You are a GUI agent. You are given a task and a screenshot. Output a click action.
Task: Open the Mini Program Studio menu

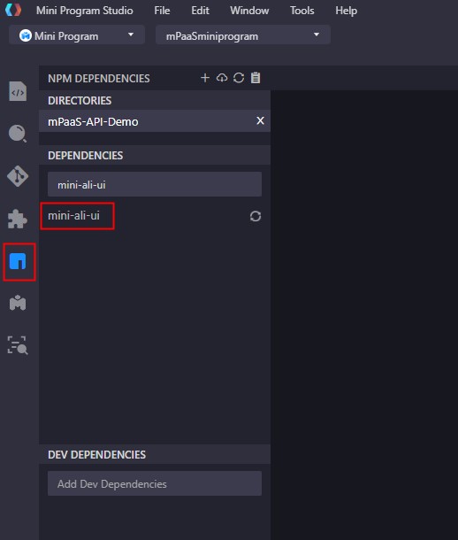click(85, 11)
